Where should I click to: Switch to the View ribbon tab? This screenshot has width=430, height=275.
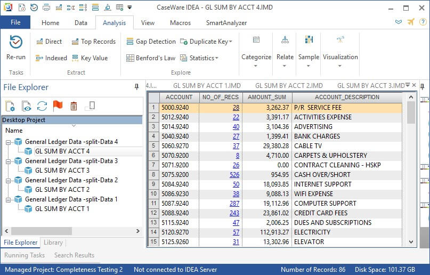(148, 23)
